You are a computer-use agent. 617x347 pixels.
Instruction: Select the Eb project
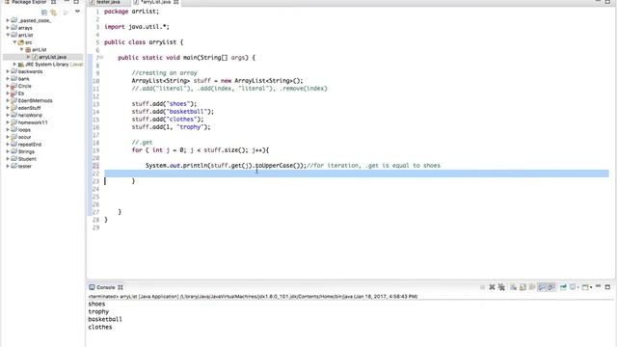coord(21,93)
